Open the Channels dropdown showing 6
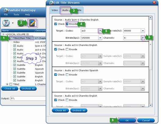The image size is (161, 124). (x=143, y=38)
